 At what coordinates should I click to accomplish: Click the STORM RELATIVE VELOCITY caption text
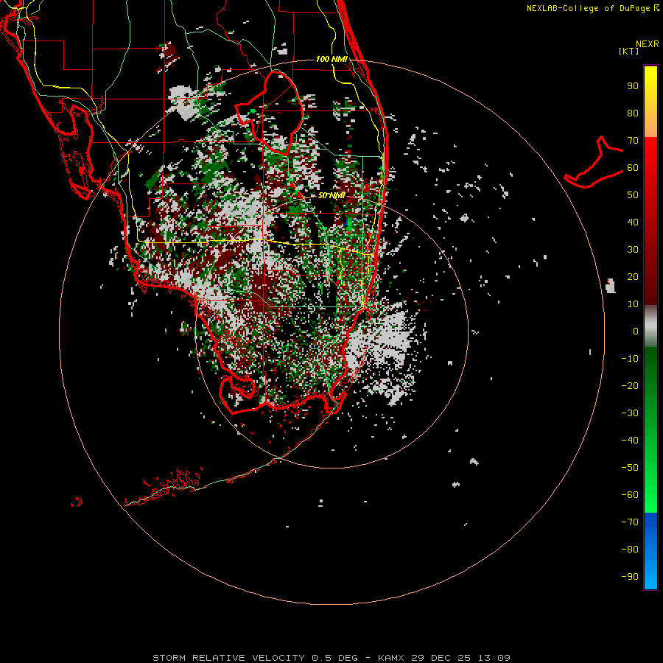click(228, 658)
